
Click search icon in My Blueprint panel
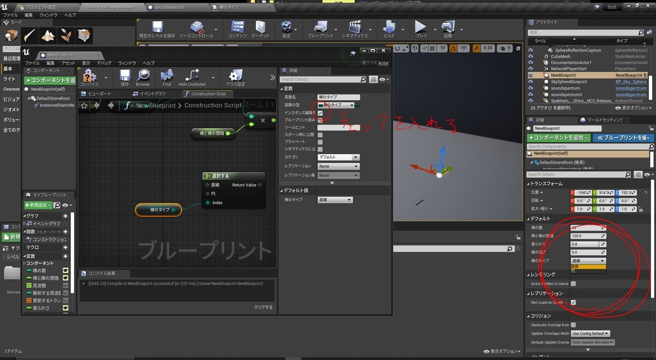(x=57, y=205)
